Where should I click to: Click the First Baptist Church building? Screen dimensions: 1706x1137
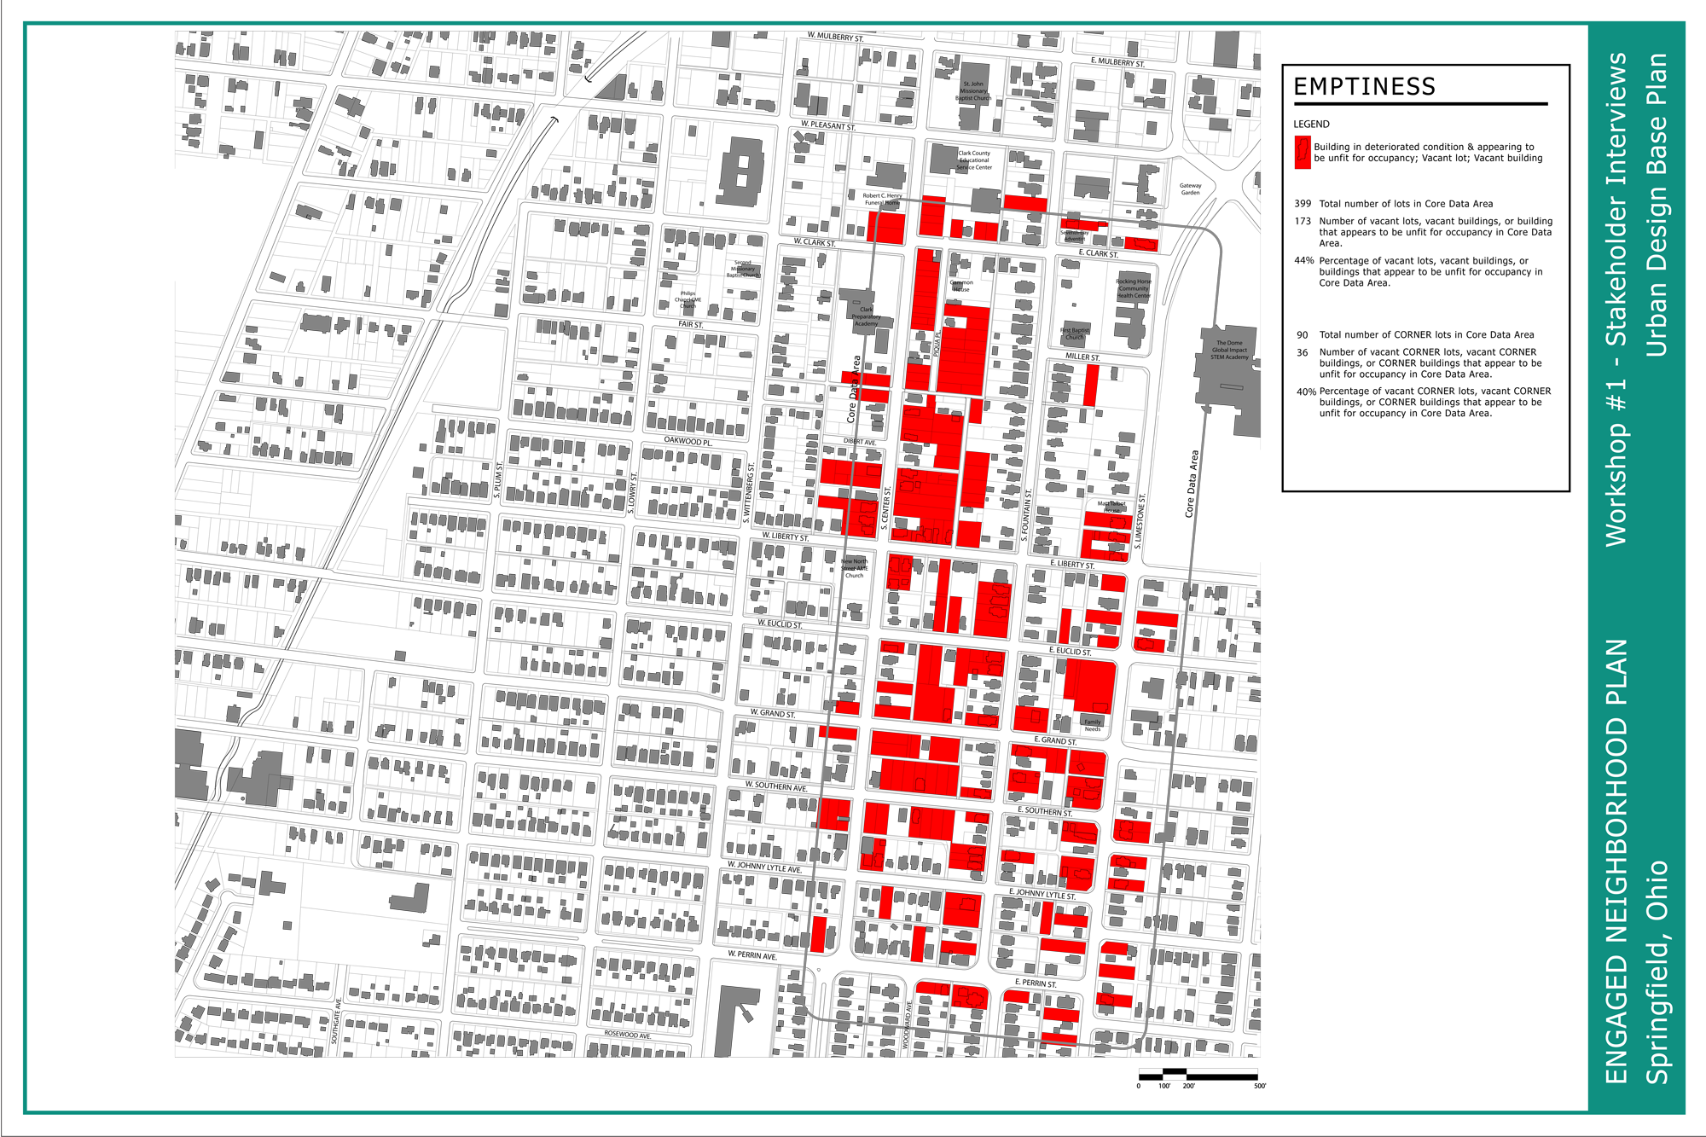[1075, 334]
